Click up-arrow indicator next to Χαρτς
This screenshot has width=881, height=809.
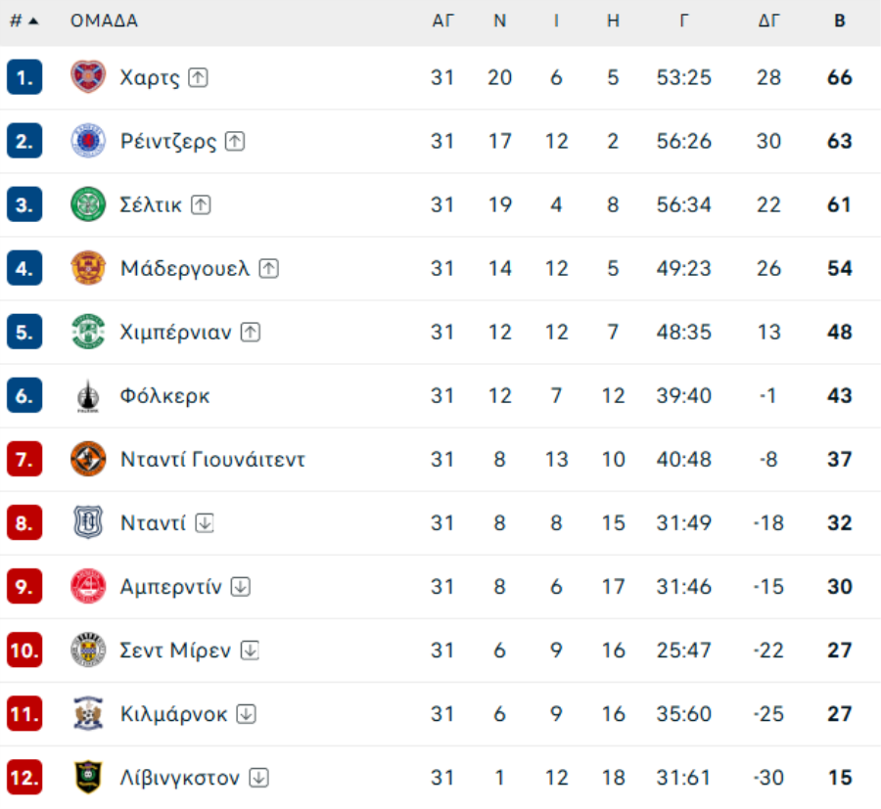click(199, 77)
